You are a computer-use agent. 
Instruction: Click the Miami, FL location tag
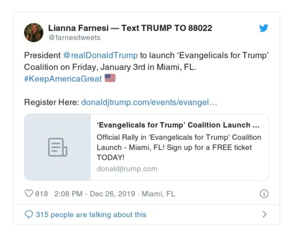(x=158, y=194)
